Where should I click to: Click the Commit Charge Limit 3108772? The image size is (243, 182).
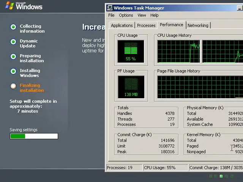[x=166, y=146]
